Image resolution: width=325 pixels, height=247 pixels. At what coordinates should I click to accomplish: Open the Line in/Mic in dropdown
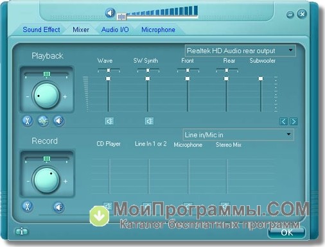(238, 135)
